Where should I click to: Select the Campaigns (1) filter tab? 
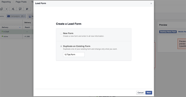(x=16, y=16)
